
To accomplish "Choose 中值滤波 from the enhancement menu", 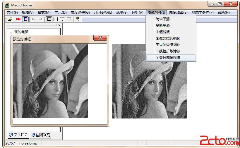I will 171,32.
